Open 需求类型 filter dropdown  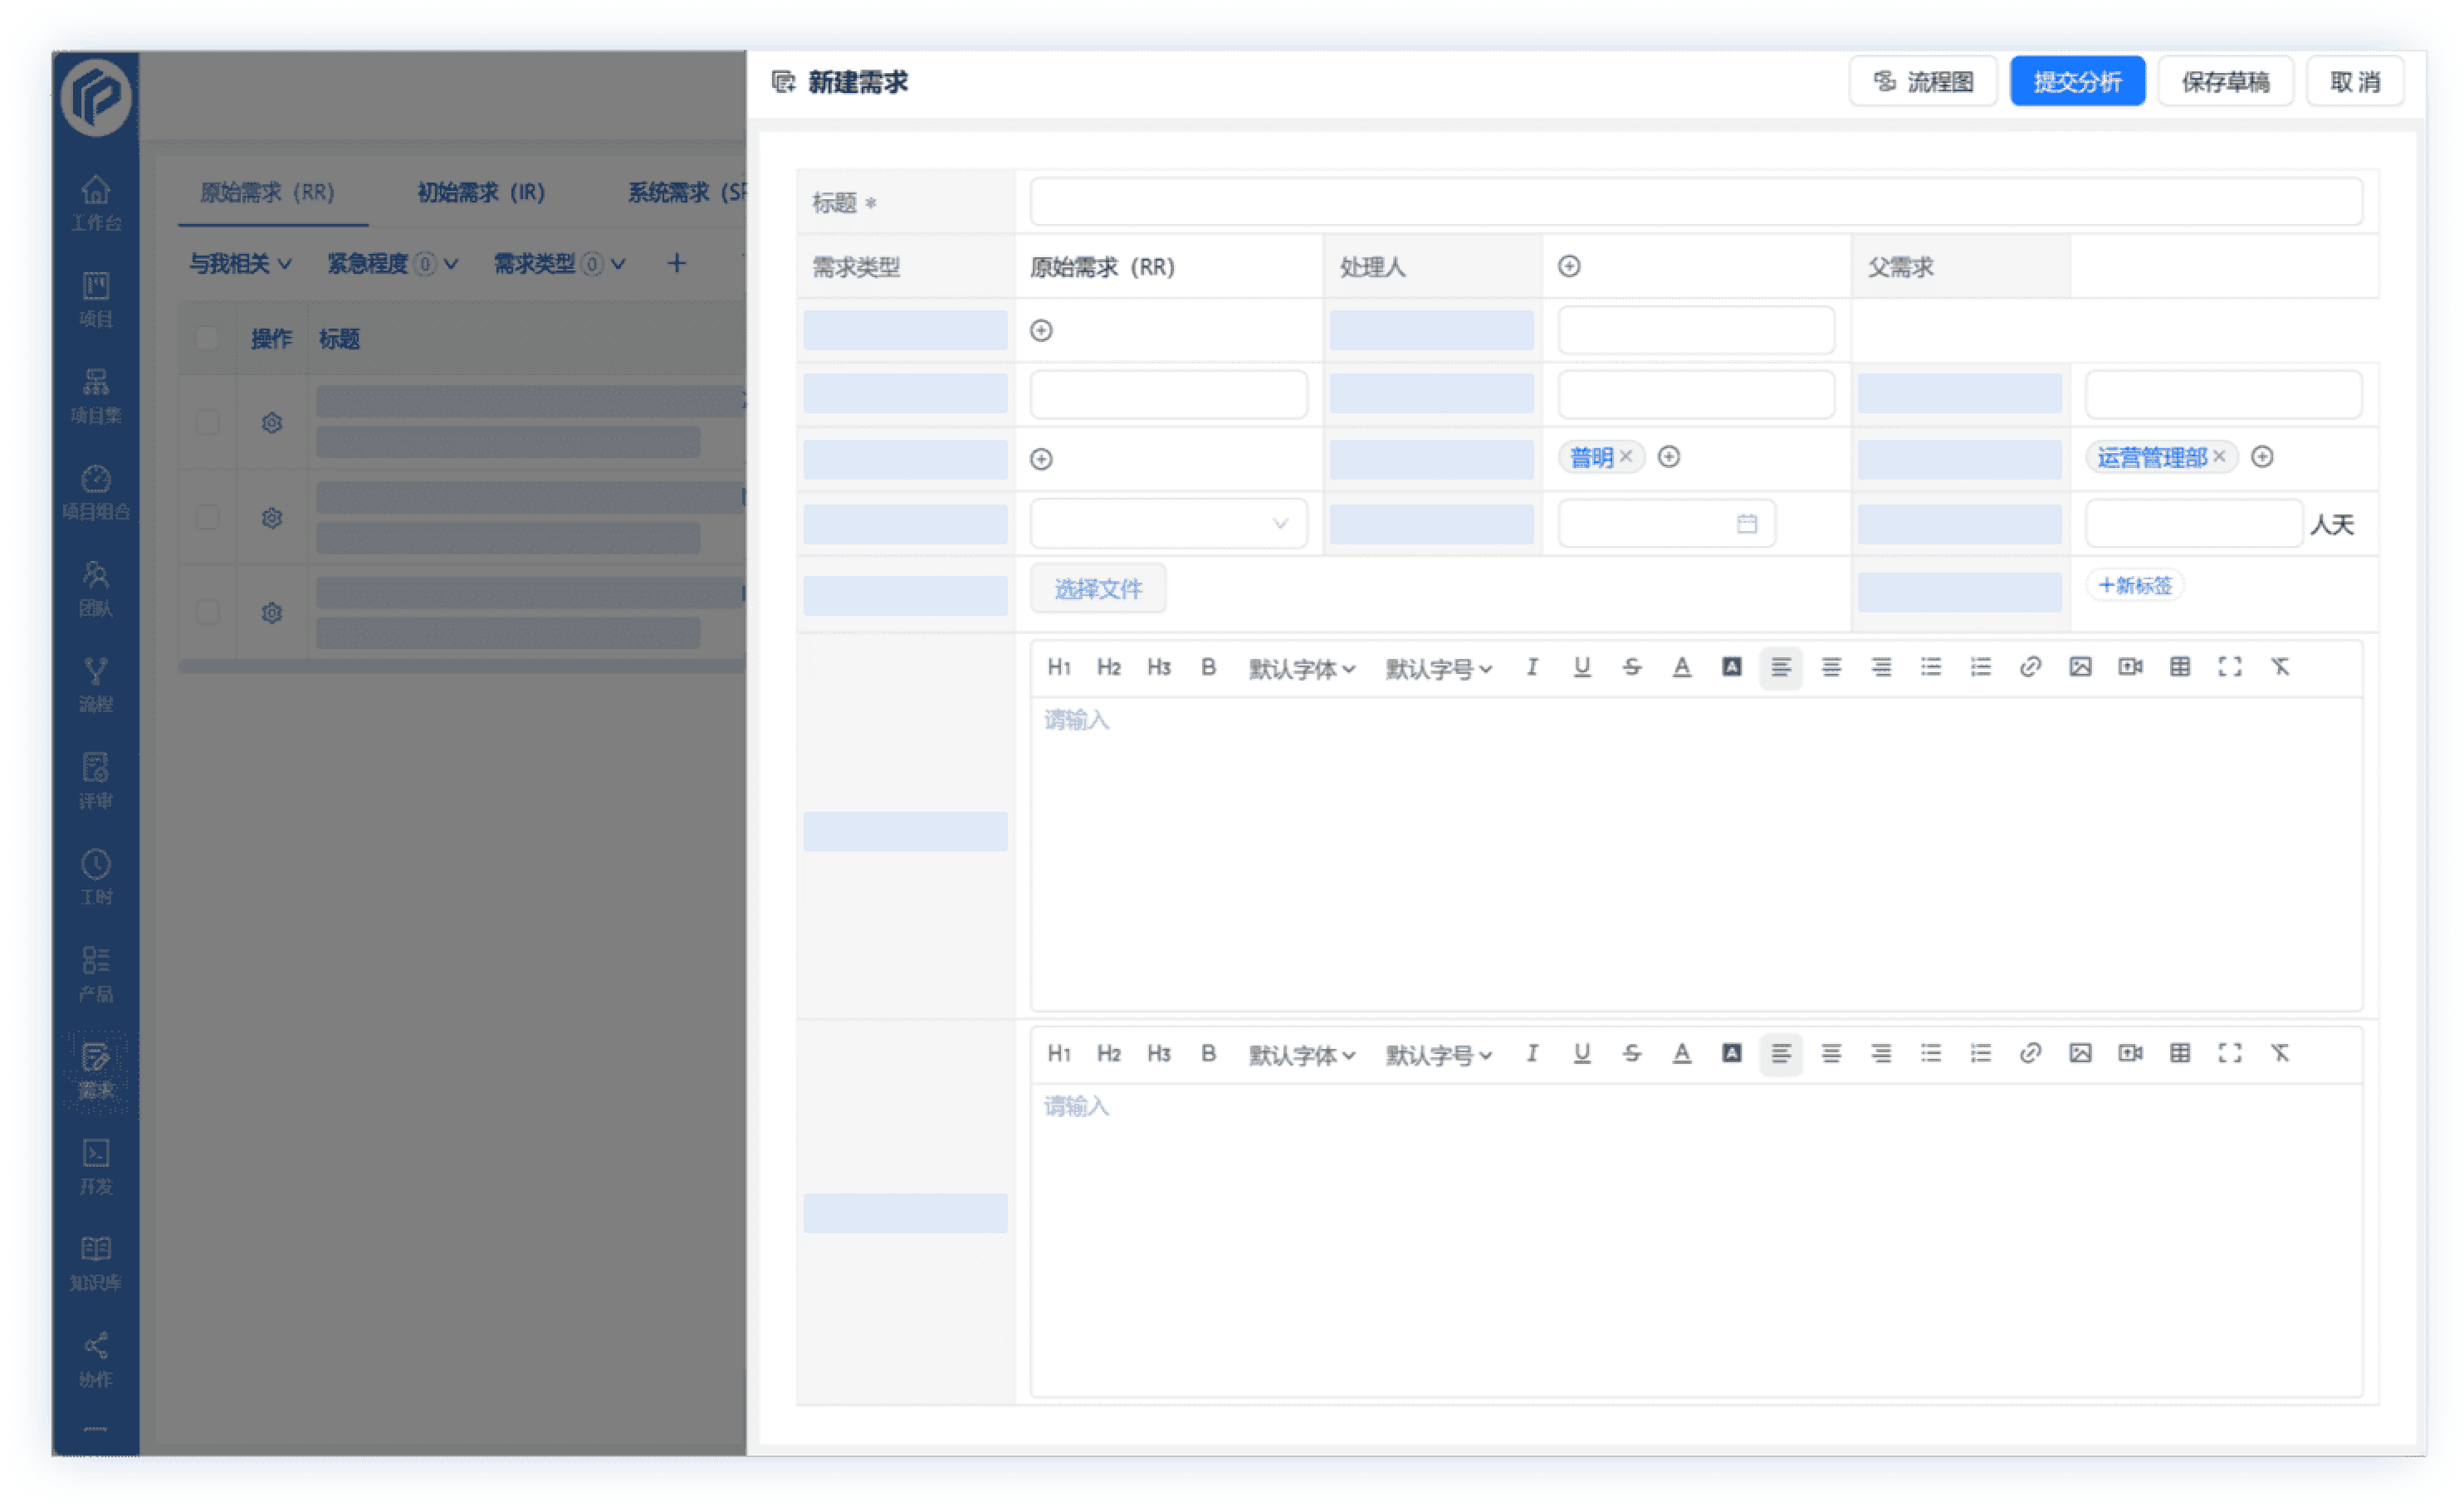click(560, 264)
